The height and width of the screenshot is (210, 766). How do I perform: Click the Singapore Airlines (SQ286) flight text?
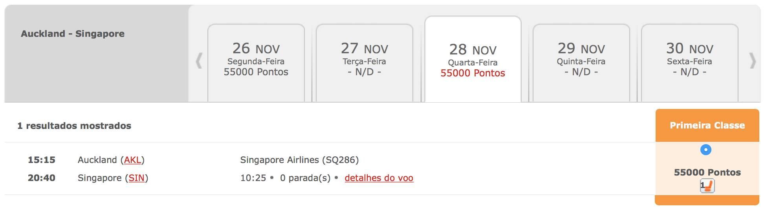click(299, 160)
